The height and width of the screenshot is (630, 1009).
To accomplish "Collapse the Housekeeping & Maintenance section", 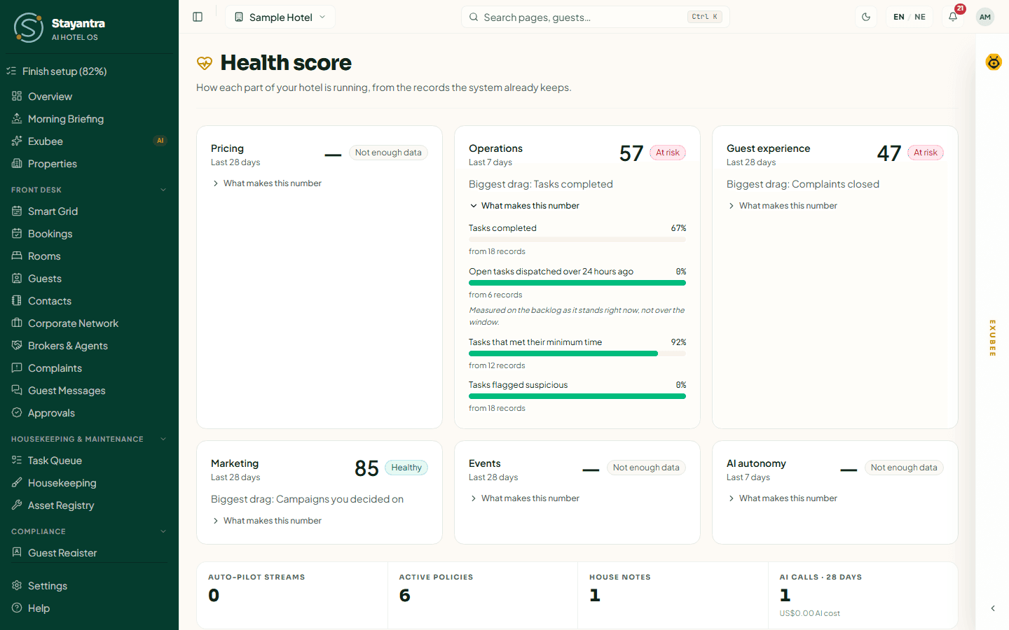I will [x=89, y=439].
